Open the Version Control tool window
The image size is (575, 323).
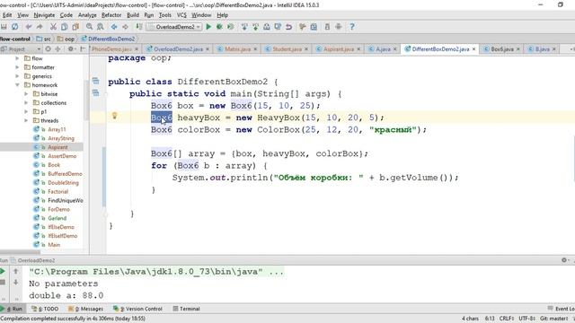[x=137, y=309]
